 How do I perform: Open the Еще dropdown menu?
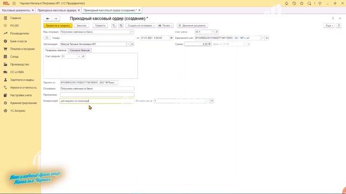(329, 25)
